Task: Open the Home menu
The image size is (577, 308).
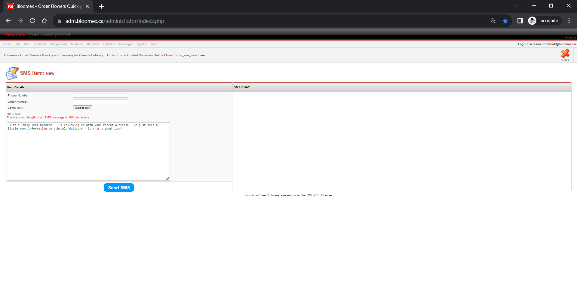Action: [7, 44]
